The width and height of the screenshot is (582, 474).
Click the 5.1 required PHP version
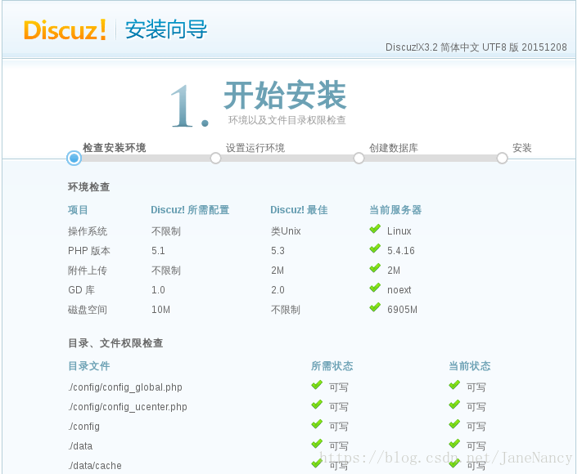coord(158,251)
